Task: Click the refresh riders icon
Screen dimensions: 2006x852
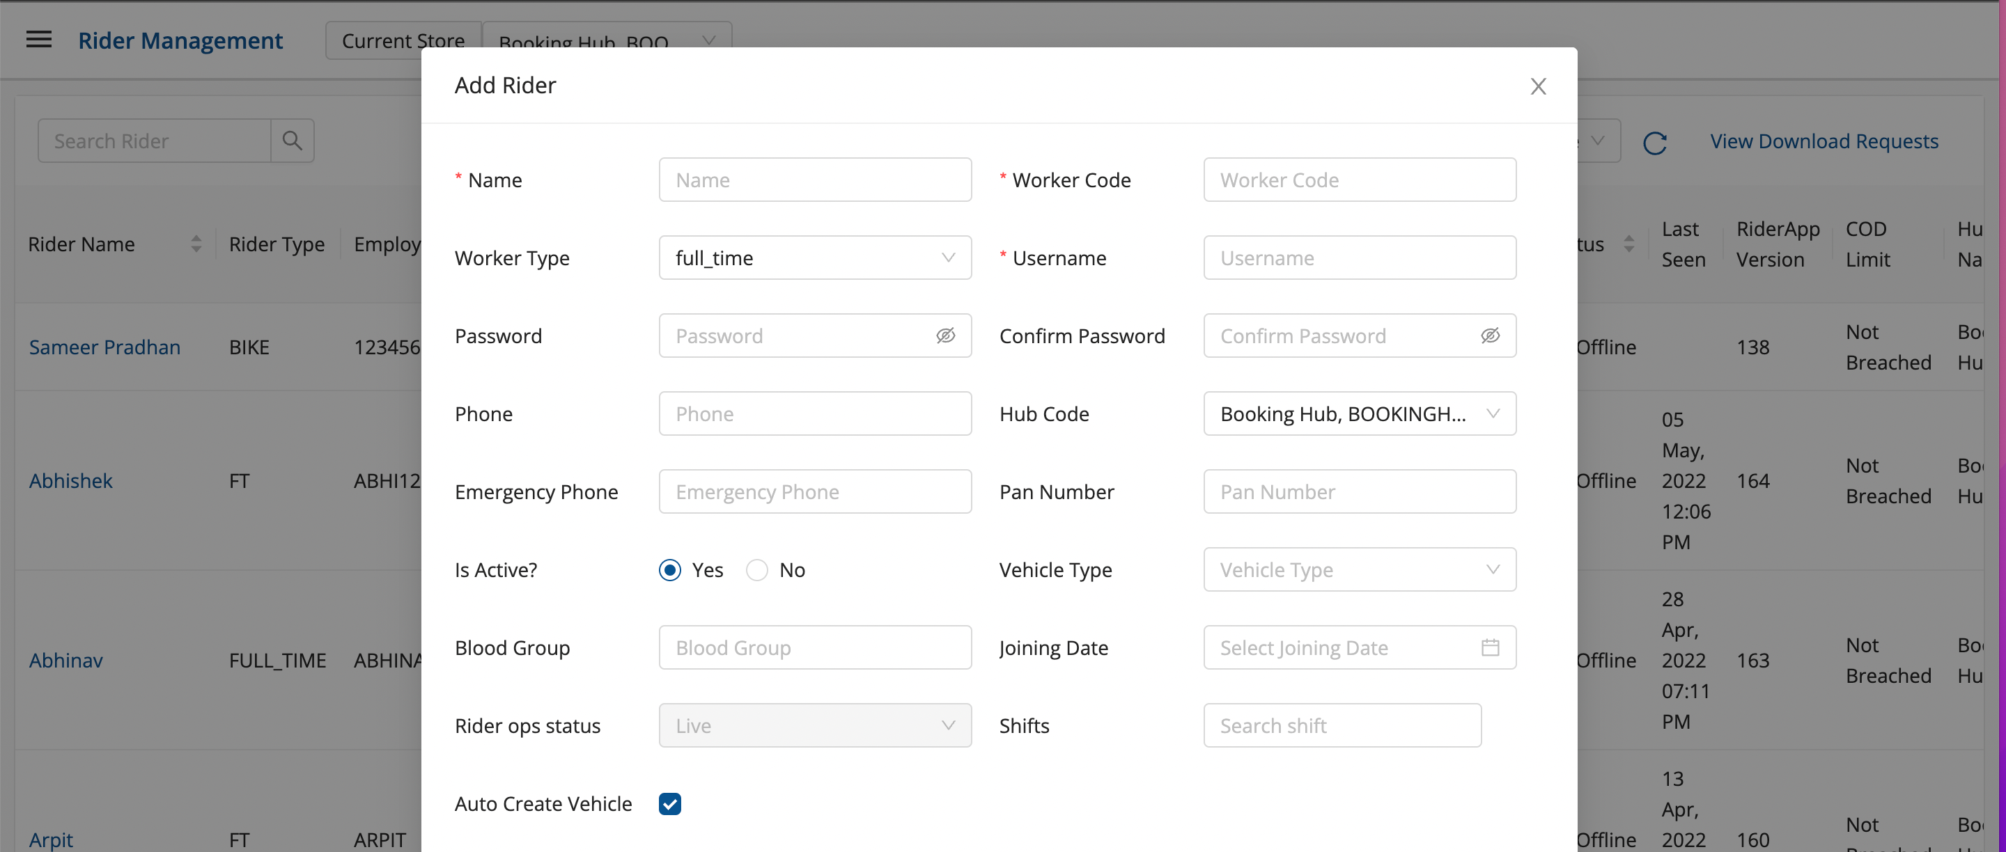Action: pyautogui.click(x=1654, y=143)
